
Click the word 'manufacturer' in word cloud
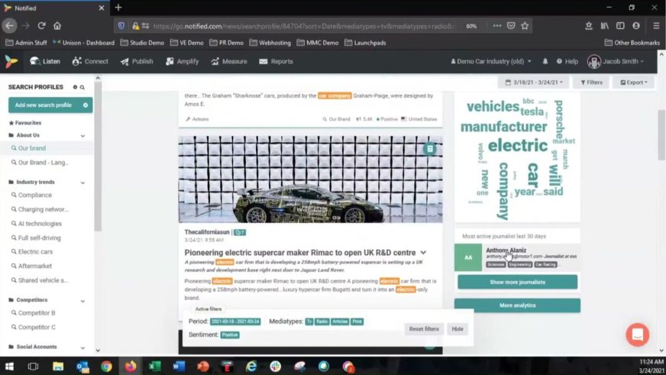tap(504, 127)
